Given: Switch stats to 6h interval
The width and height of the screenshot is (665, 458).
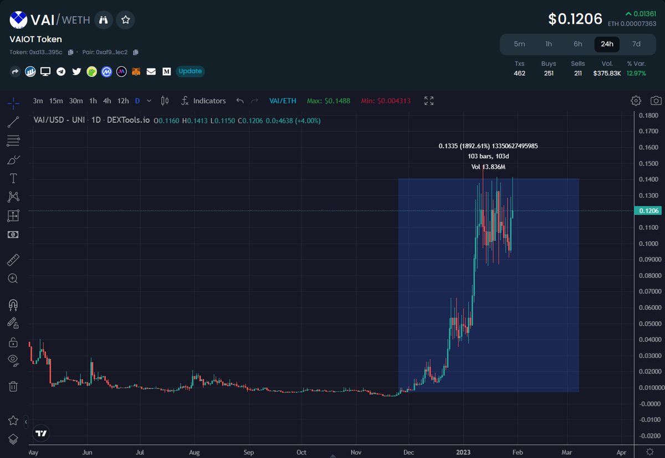Looking at the screenshot, I should [578, 44].
